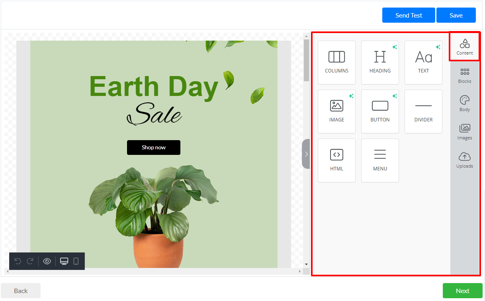485x301 pixels.
Task: Choose the Image content block
Action: coord(336,111)
